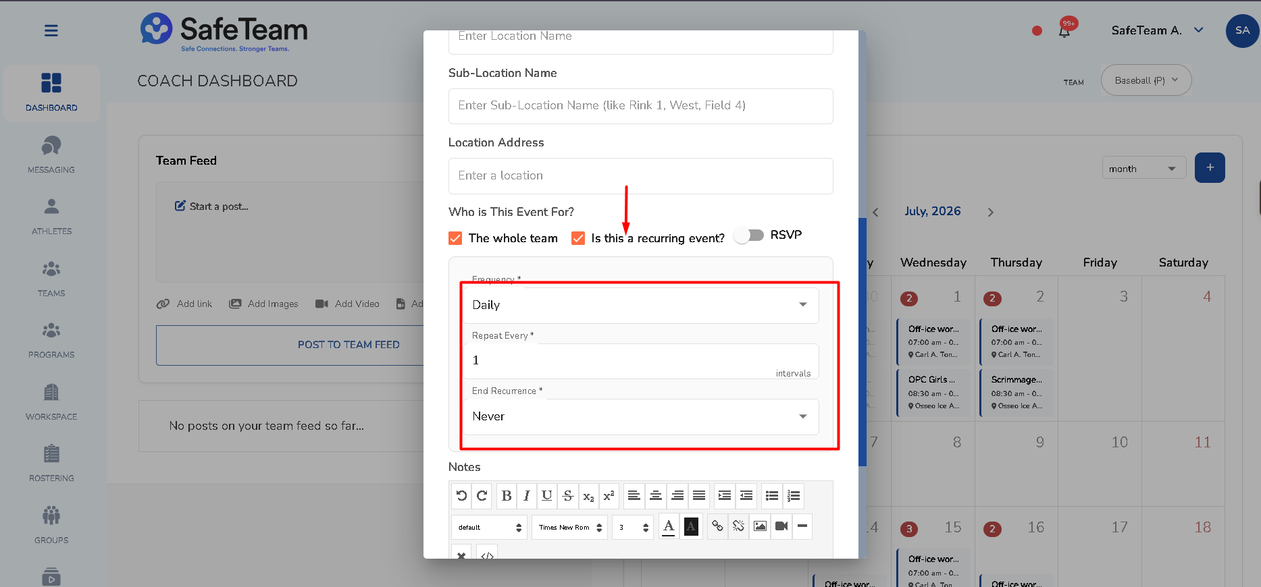Toggle the whole team checkbox
This screenshot has height=587, width=1261.
click(455, 238)
